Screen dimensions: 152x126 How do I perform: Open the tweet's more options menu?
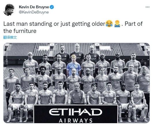click(x=147, y=7)
